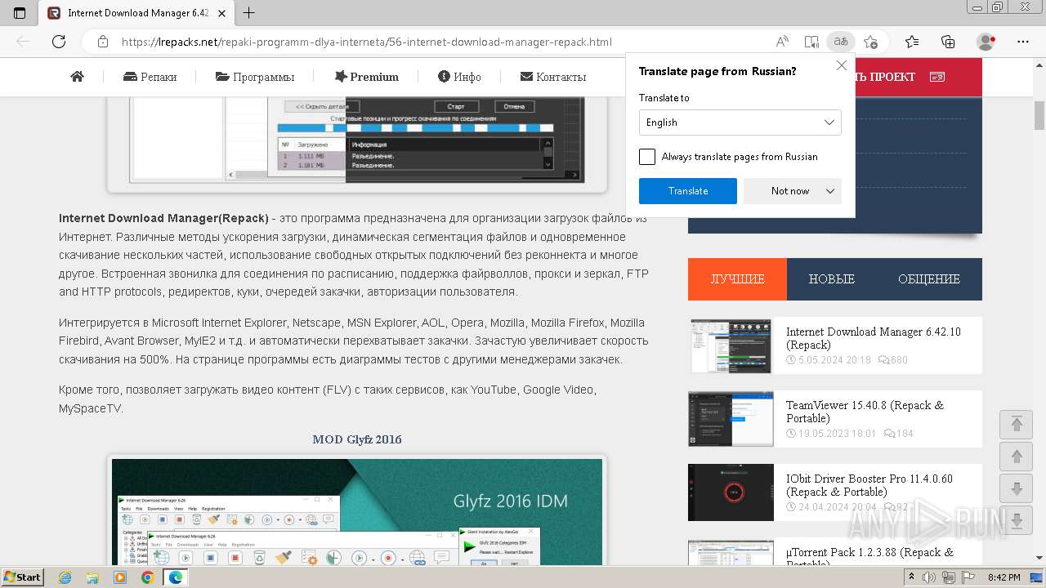Image resolution: width=1046 pixels, height=588 pixels.
Task: Click the red project banner button
Action: (x=919, y=77)
